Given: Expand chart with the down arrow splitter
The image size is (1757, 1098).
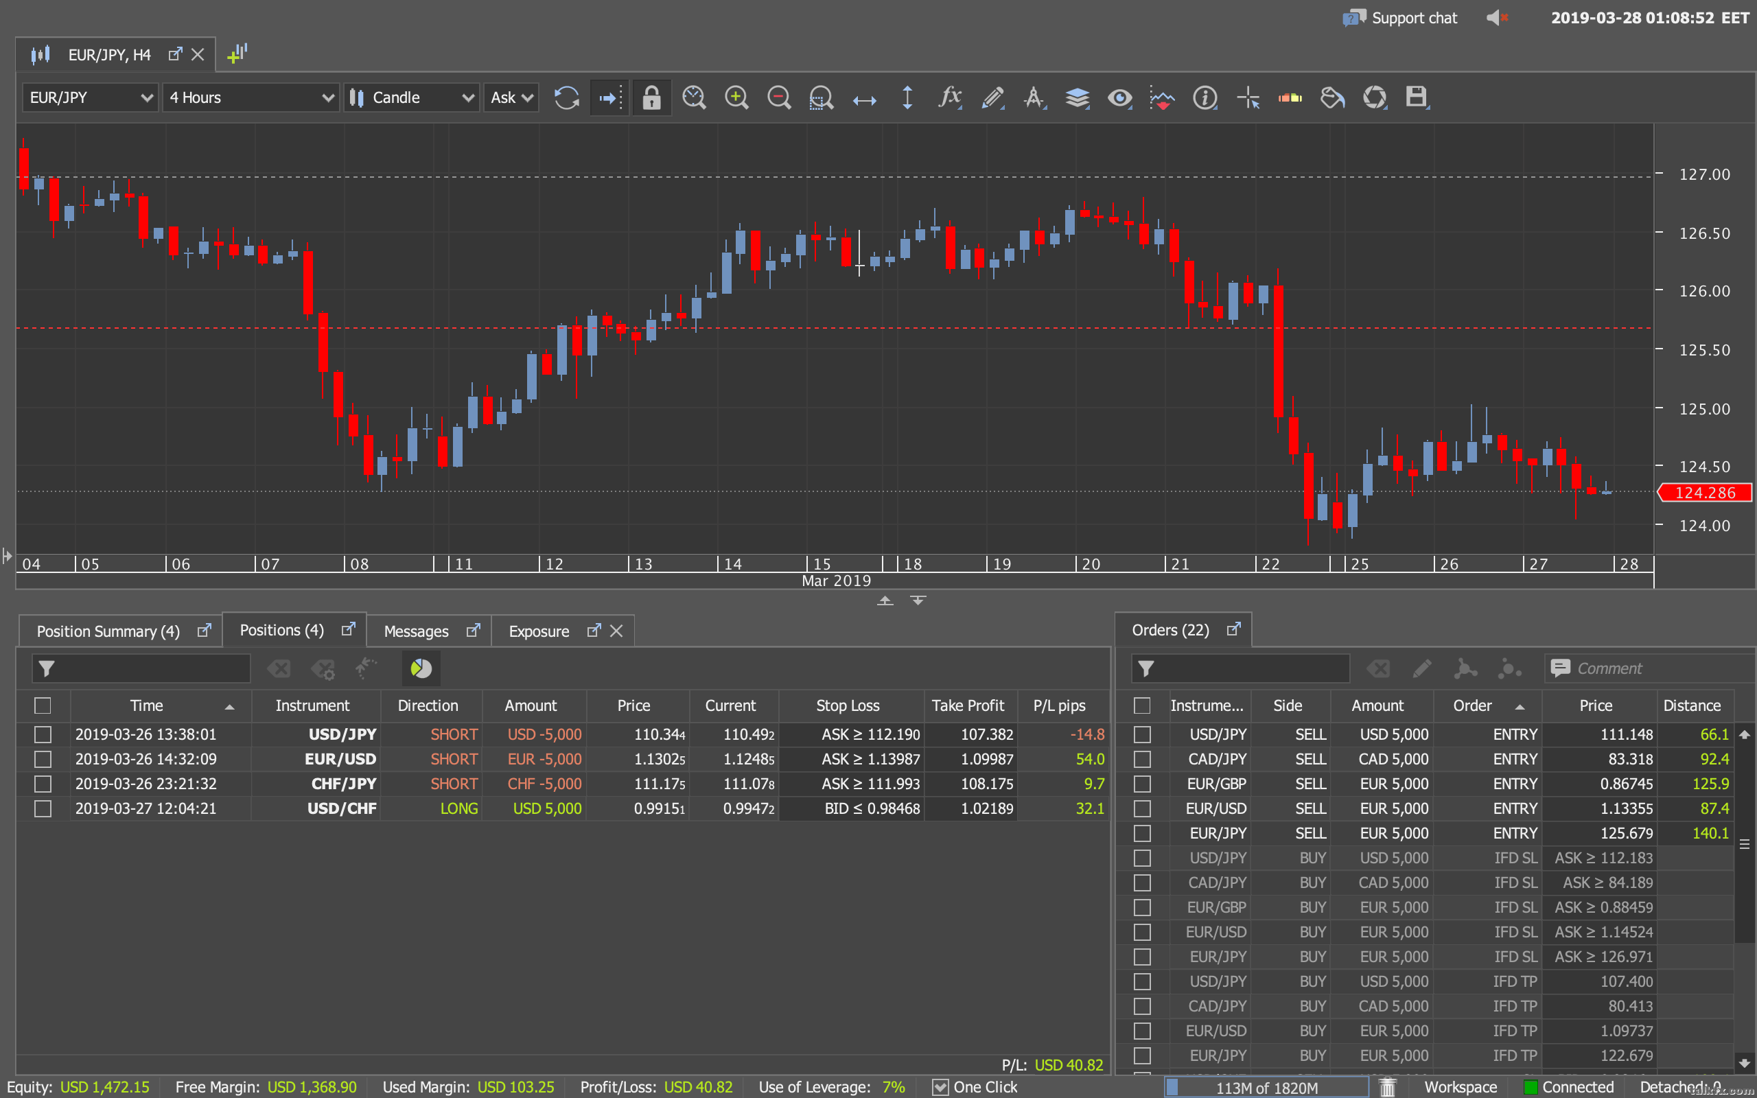Looking at the screenshot, I should 918,600.
